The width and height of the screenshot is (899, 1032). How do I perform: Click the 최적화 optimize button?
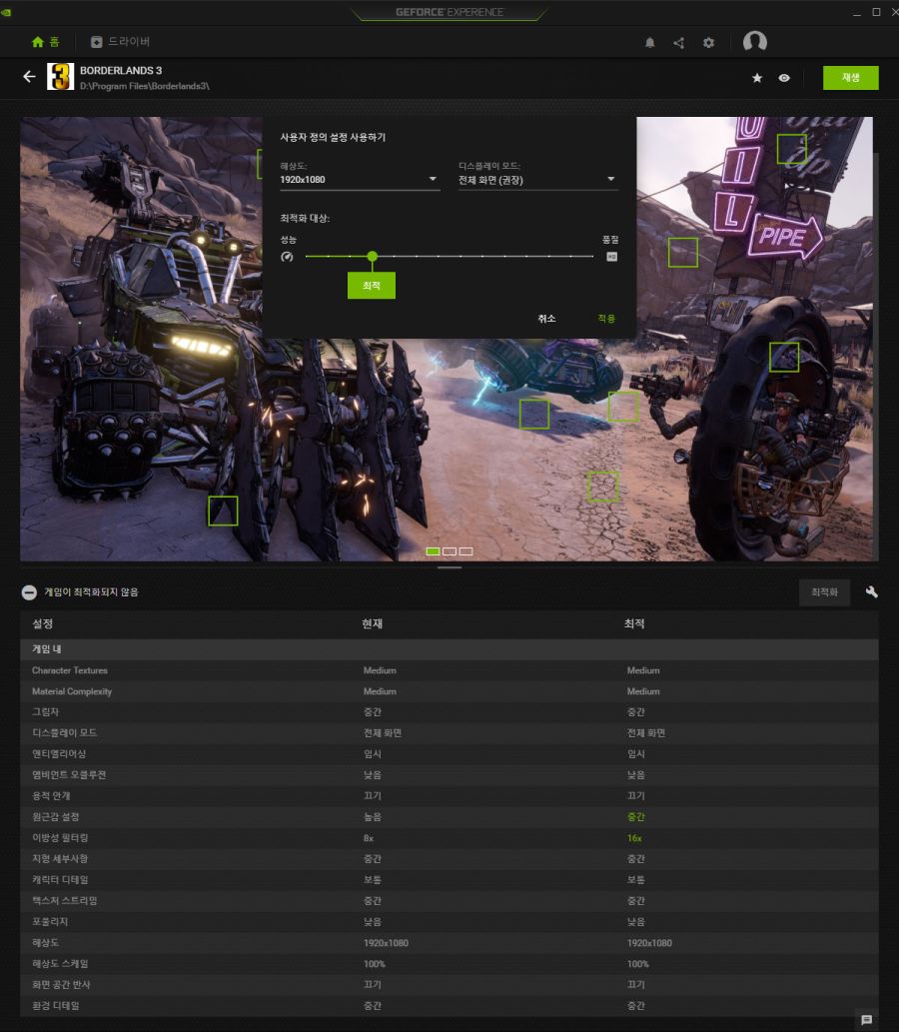coord(824,592)
